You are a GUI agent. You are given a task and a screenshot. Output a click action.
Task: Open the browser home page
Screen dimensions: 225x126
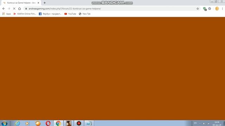point(20,8)
